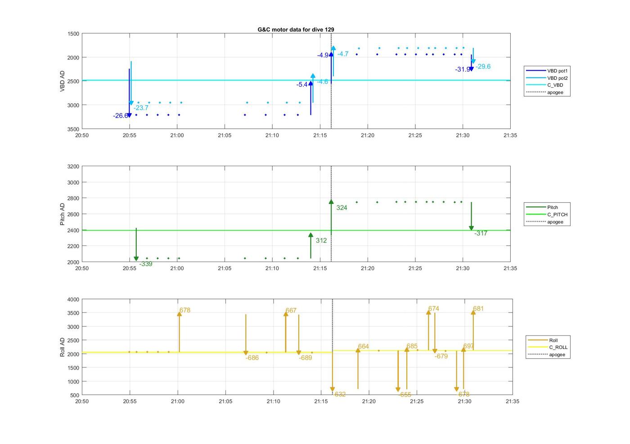Image resolution: width=630 pixels, height=444 pixels.
Task: Click the "Pitch AD" y-axis label
Action: click(63, 214)
